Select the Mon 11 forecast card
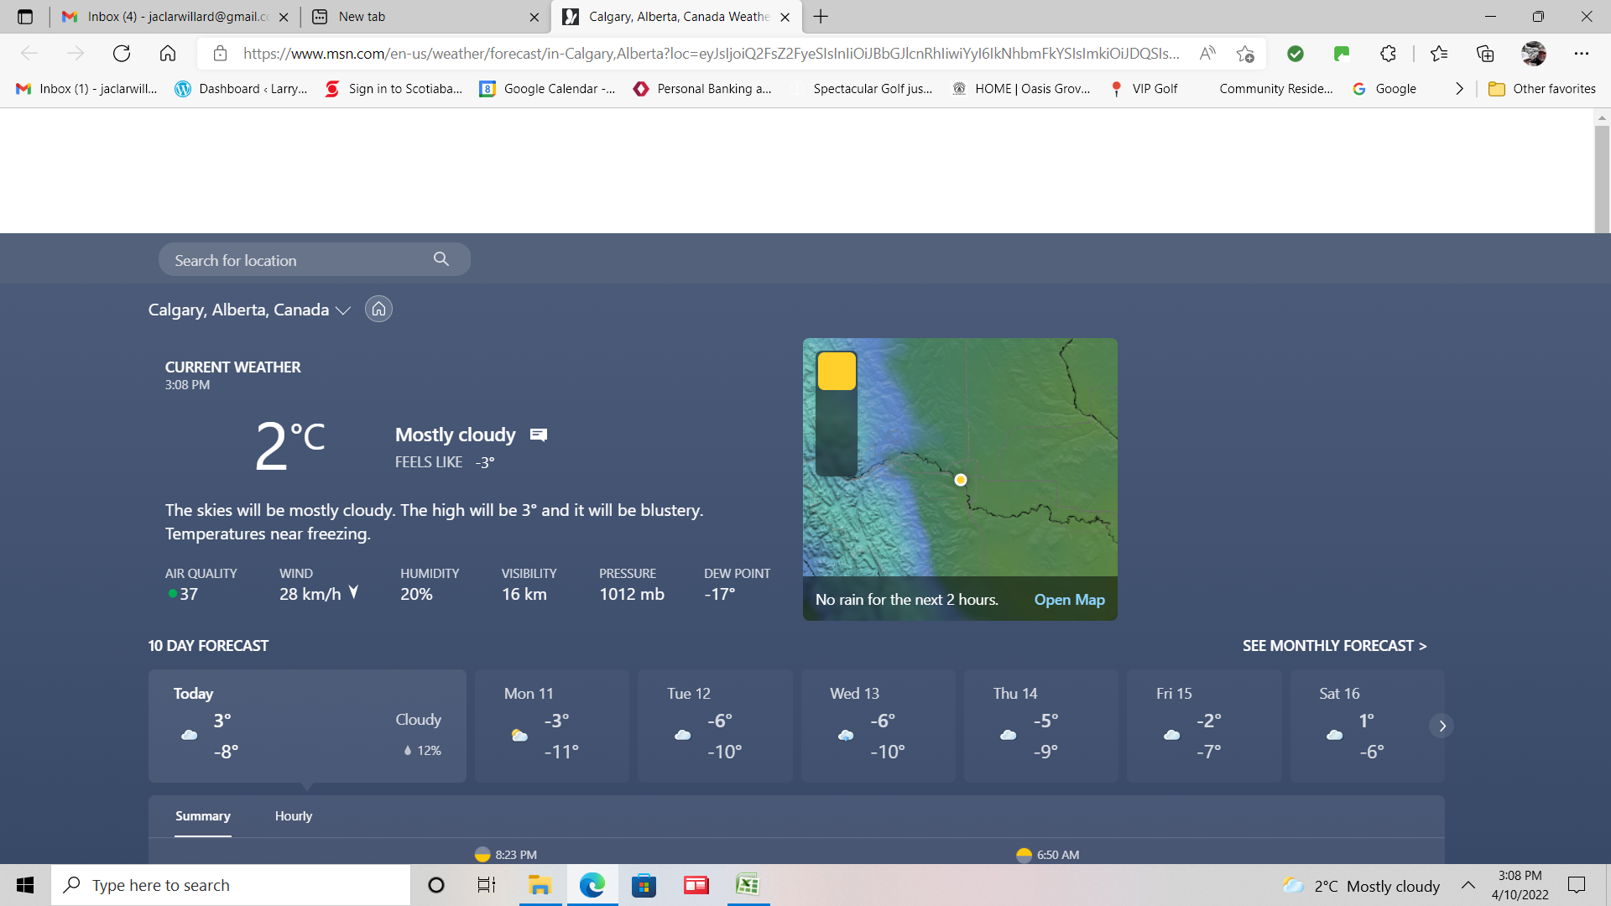 point(551,726)
